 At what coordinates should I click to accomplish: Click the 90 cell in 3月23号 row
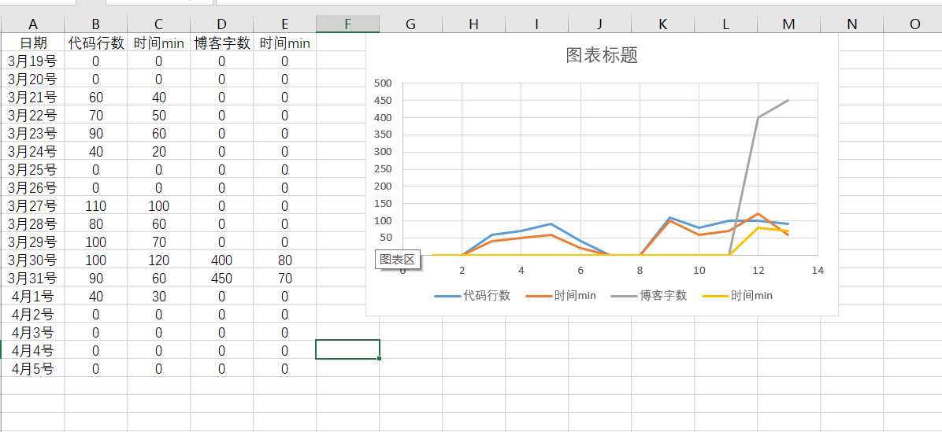coord(95,133)
